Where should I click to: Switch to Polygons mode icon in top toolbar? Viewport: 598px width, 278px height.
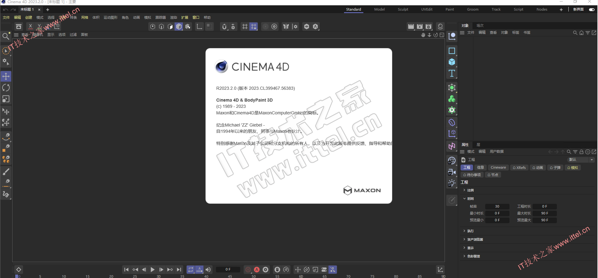(170, 26)
